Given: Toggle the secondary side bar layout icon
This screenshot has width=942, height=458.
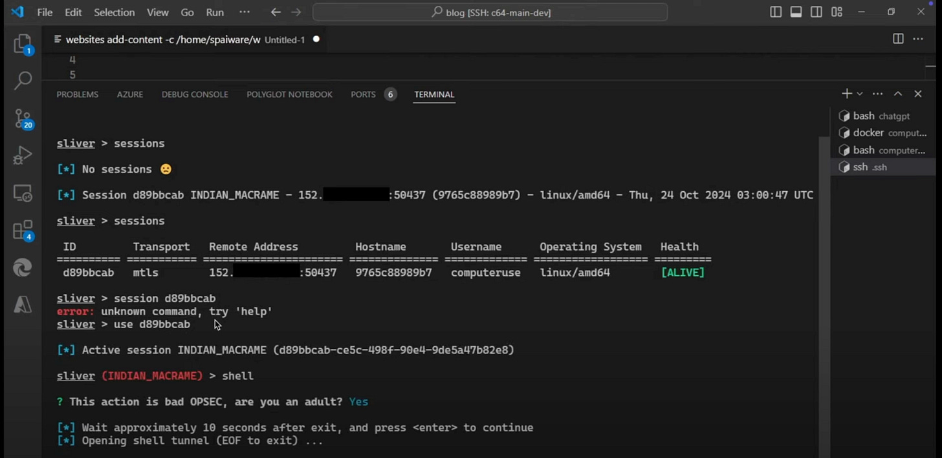Looking at the screenshot, I should [816, 12].
